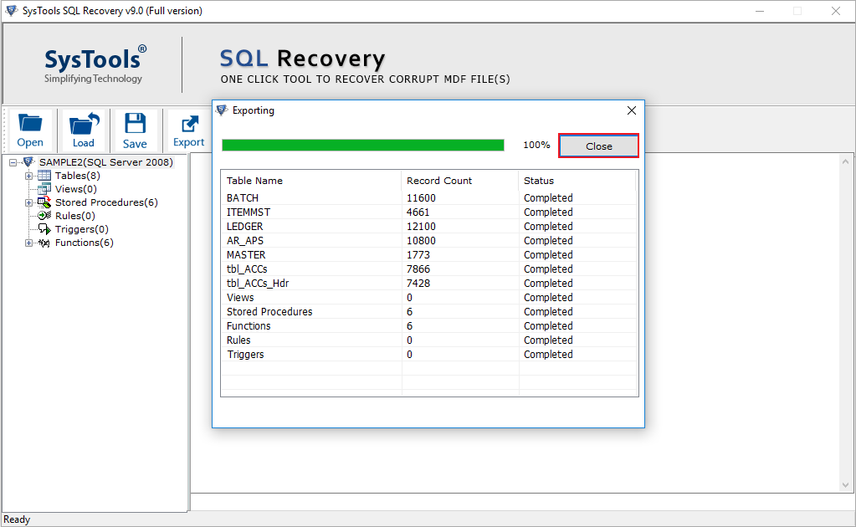Close the SysTools SQL Recovery window
Image resolution: width=856 pixels, height=527 pixels.
[x=836, y=11]
